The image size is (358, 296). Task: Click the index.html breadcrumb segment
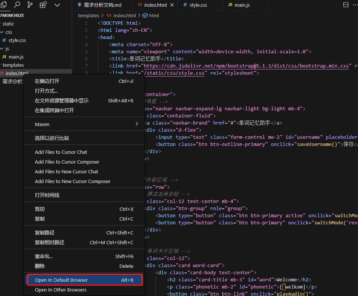click(125, 15)
